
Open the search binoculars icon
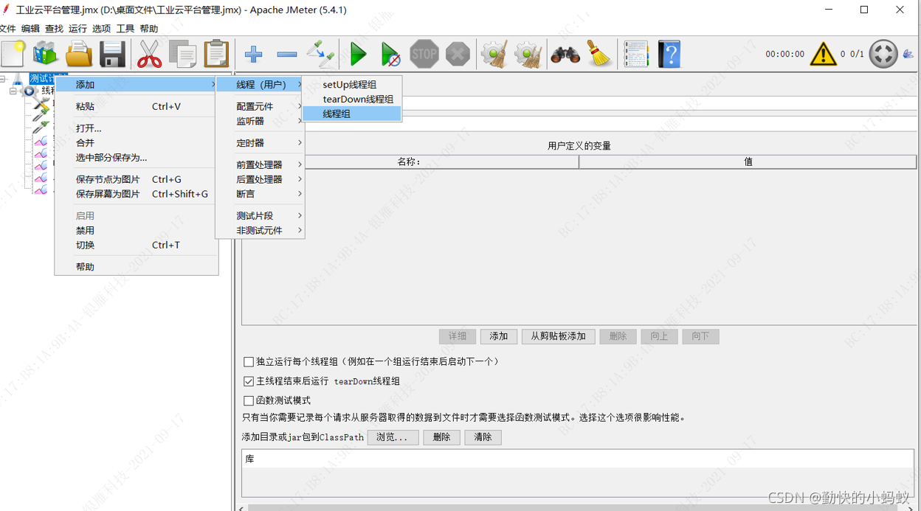(565, 54)
